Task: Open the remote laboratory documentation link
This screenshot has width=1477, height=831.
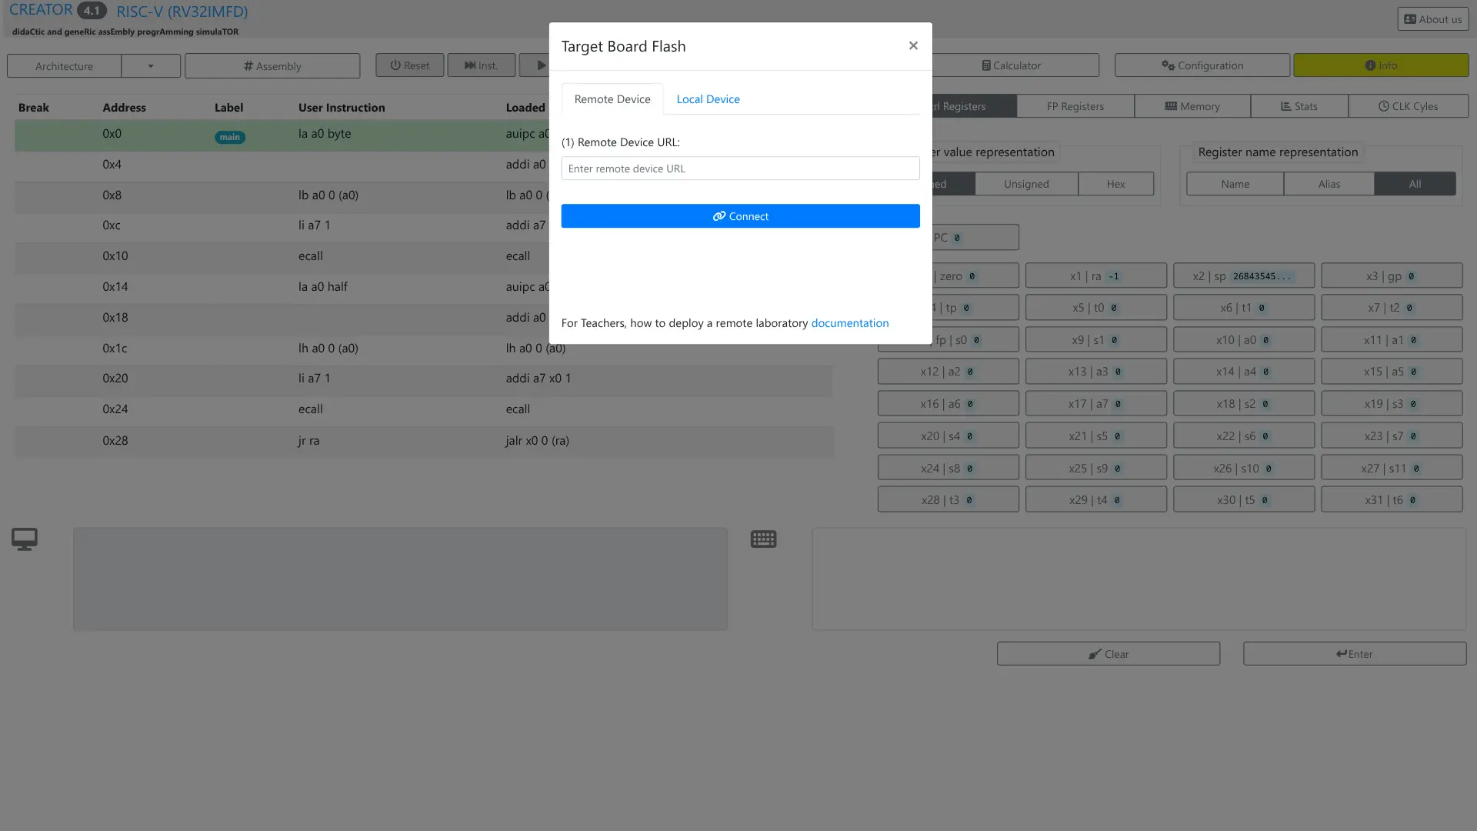Action: coord(850,323)
